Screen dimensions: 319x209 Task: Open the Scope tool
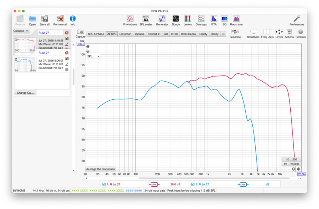pos(176,20)
